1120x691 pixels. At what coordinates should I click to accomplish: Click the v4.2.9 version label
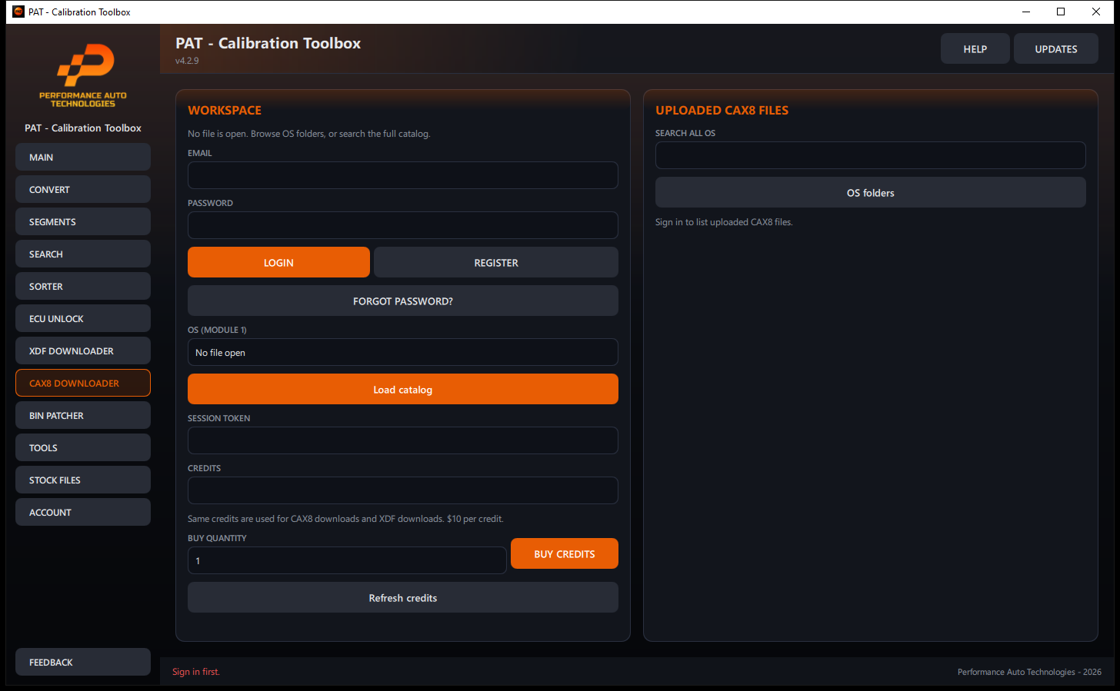click(x=187, y=61)
